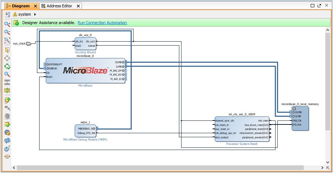Click the green Regenerate Layout icon
Viewport: 333px width, 173px height.
click(x=7, y=66)
